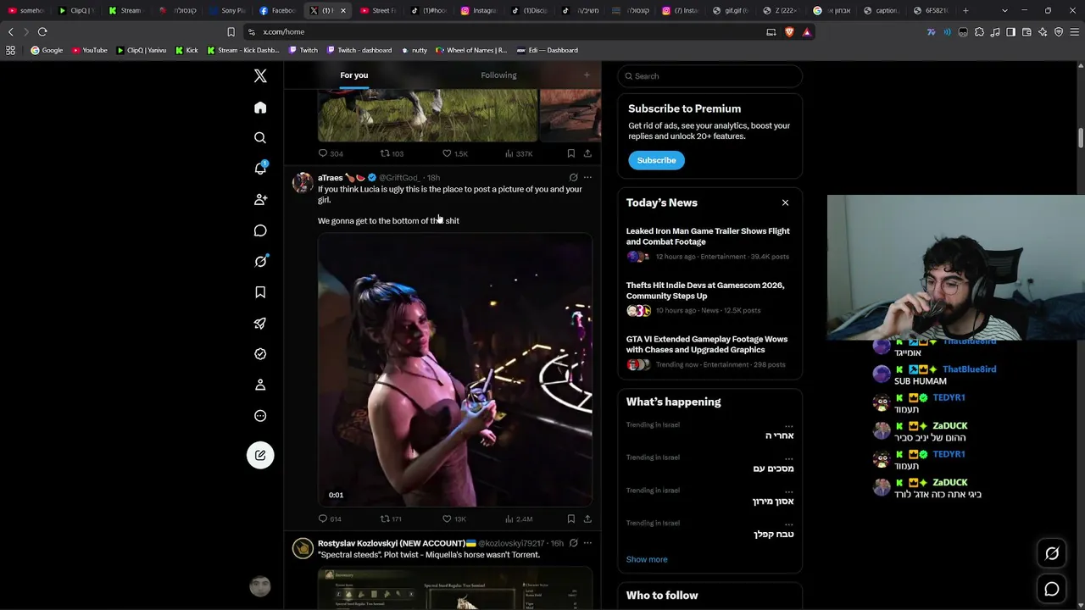Open a new browser tab with plus
Image resolution: width=1085 pixels, height=610 pixels.
pos(965,10)
